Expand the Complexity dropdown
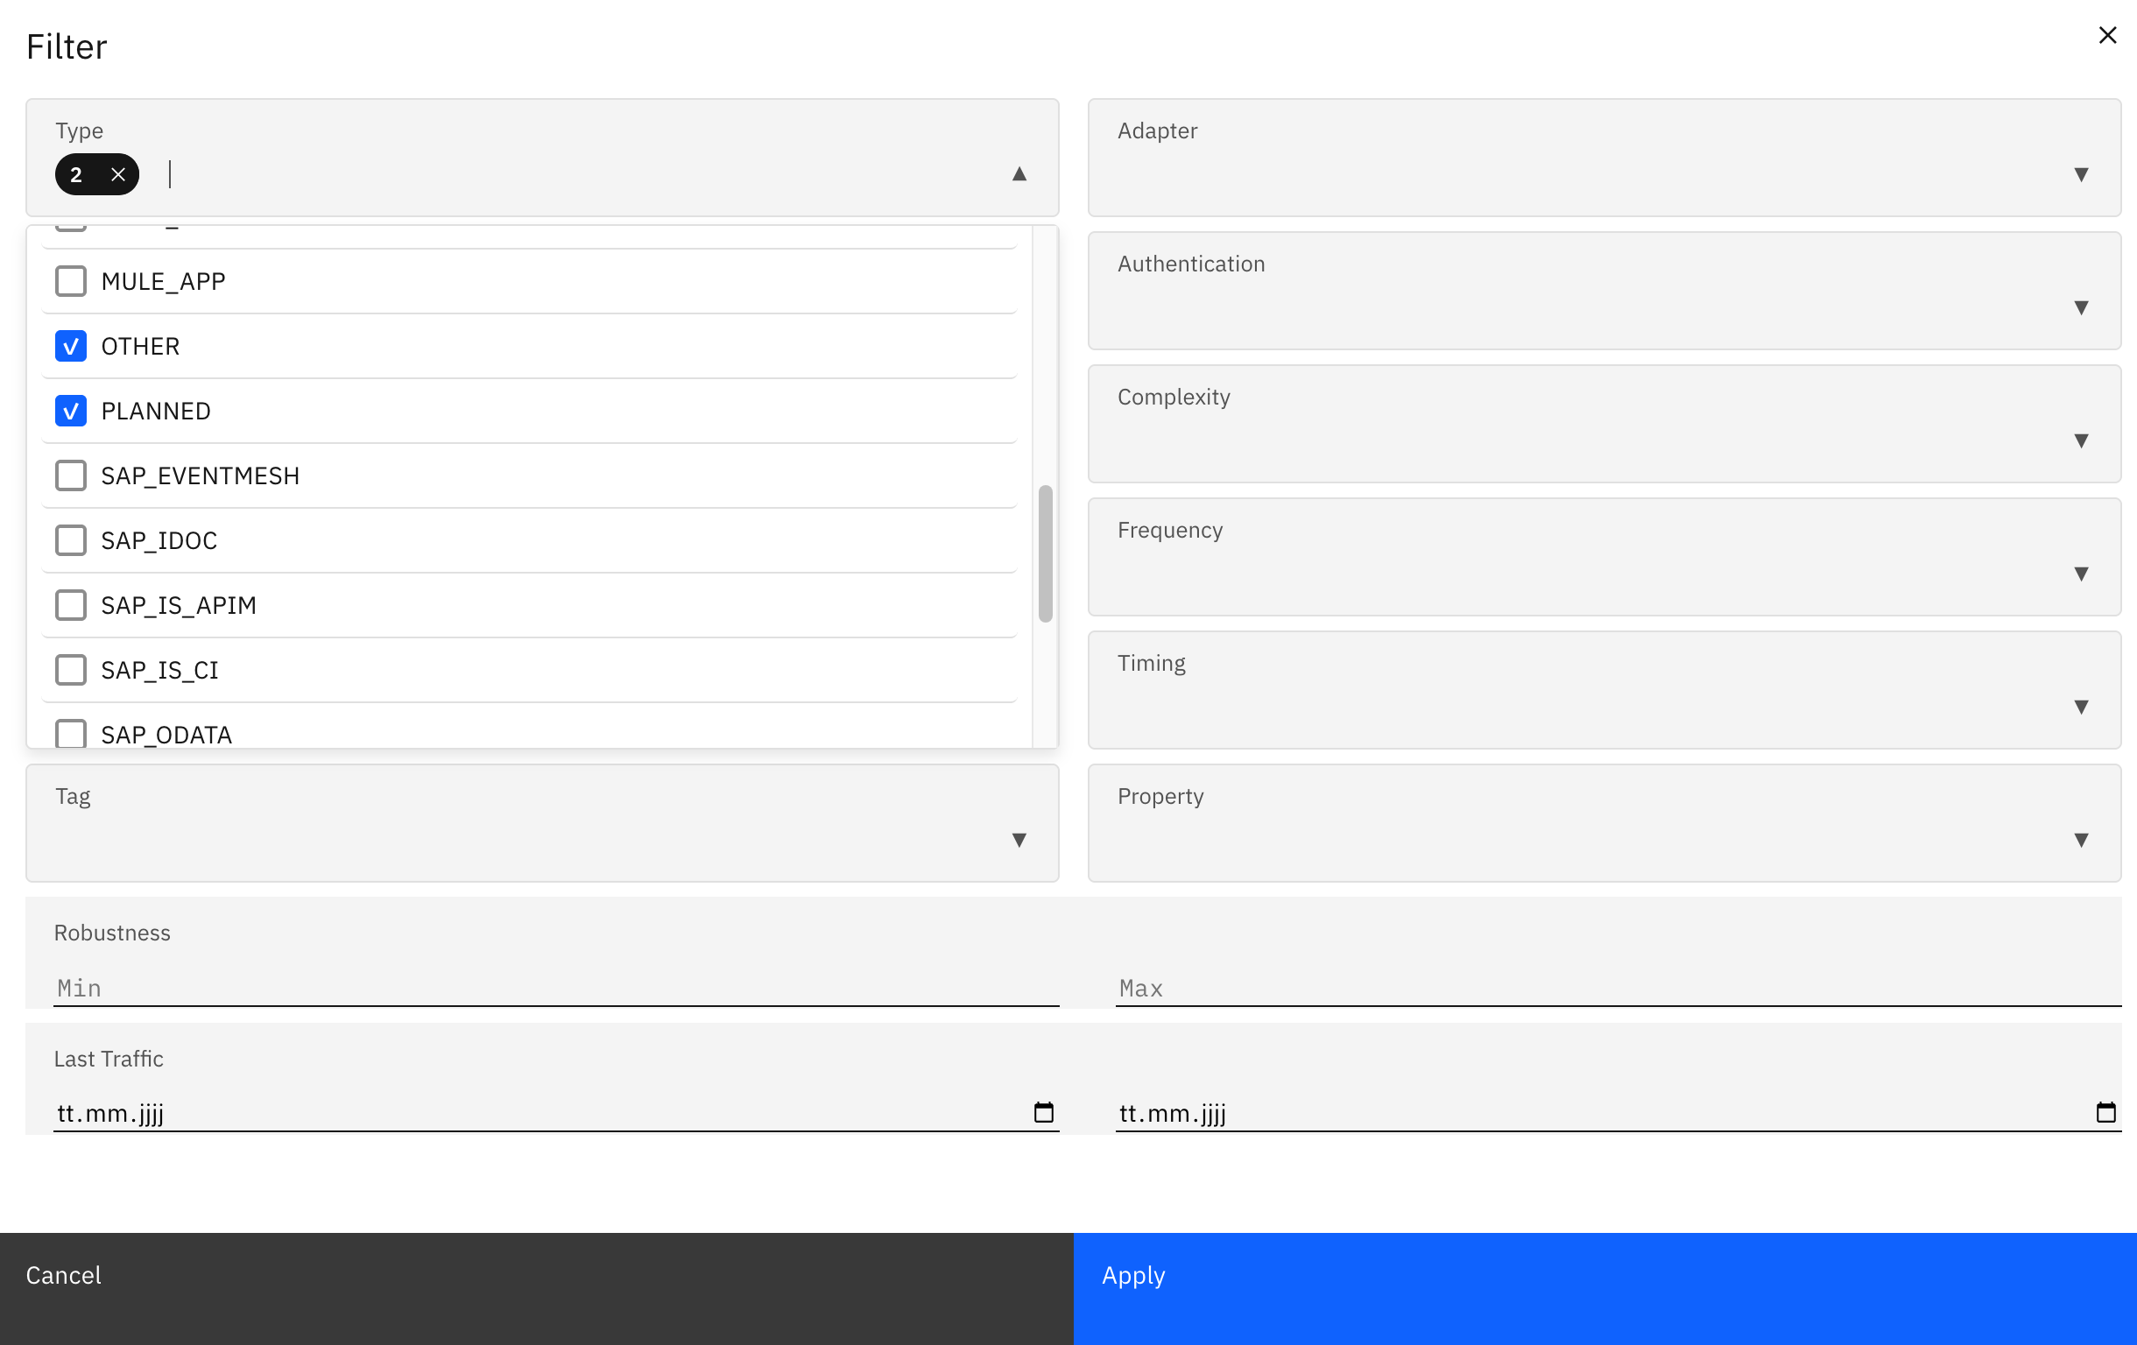Image resolution: width=2137 pixels, height=1345 pixels. (x=2080, y=441)
